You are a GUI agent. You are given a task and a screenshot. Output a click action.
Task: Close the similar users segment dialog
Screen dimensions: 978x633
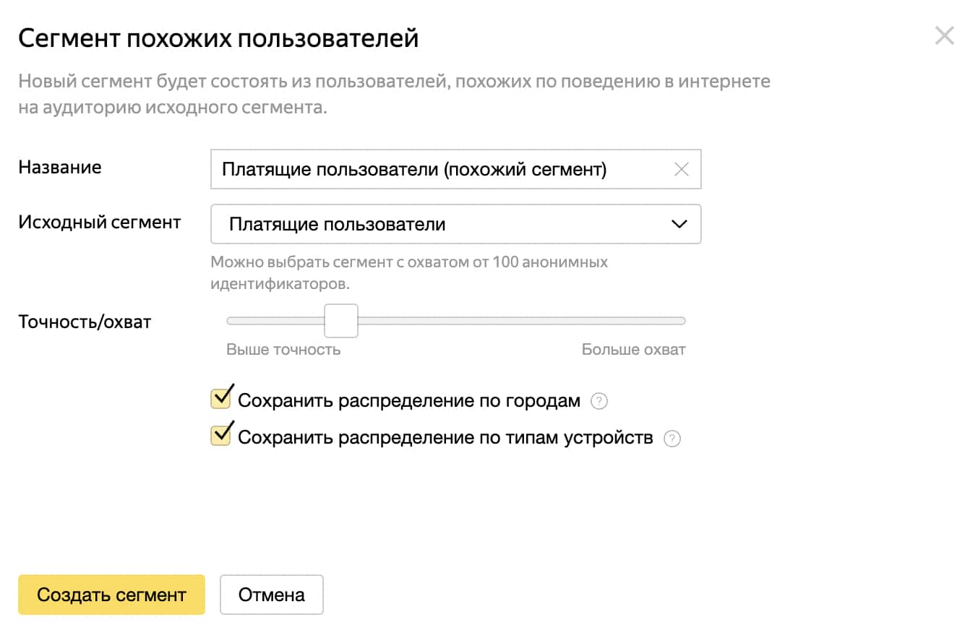click(x=944, y=35)
